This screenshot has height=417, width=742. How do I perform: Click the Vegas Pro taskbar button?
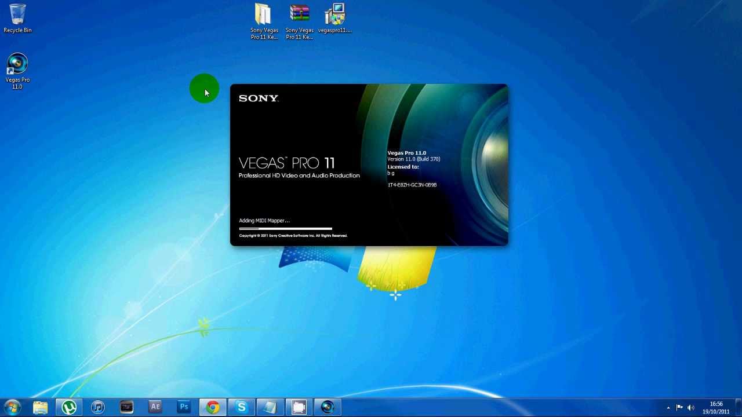(x=328, y=407)
